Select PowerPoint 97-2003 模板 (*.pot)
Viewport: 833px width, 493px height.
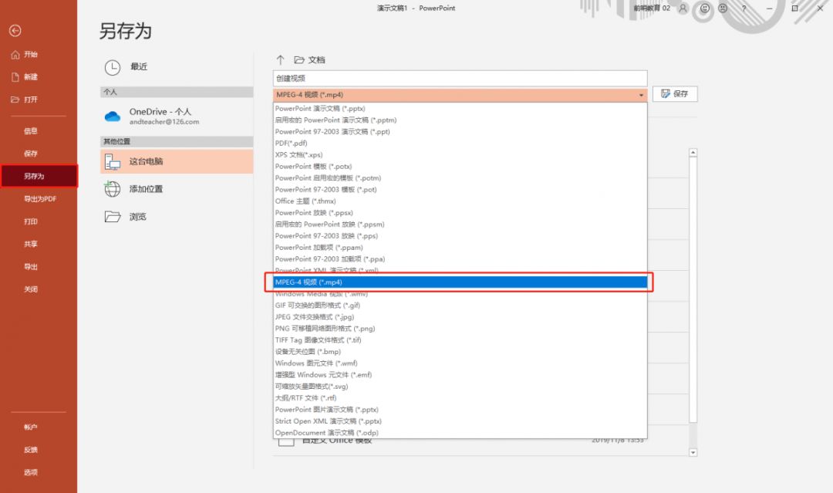460,190
